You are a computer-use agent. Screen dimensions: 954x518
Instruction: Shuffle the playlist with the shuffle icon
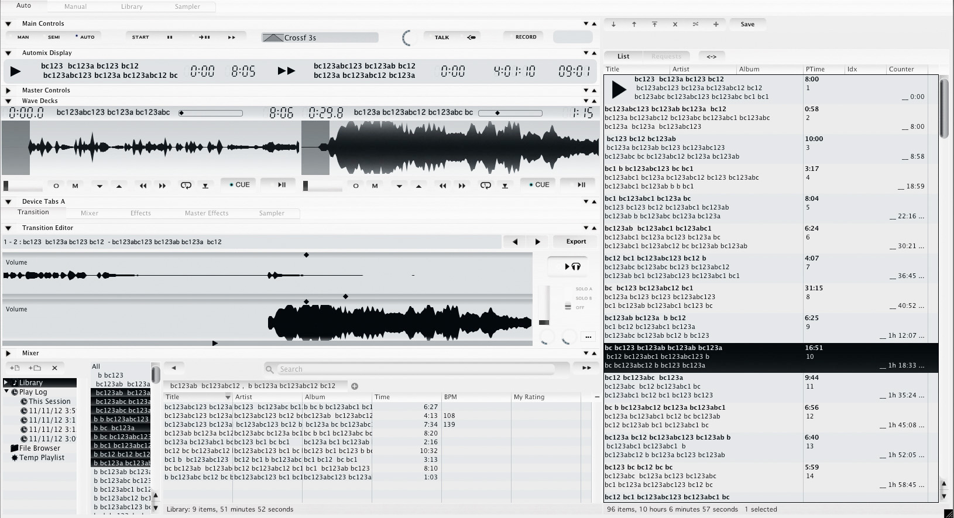[695, 25]
